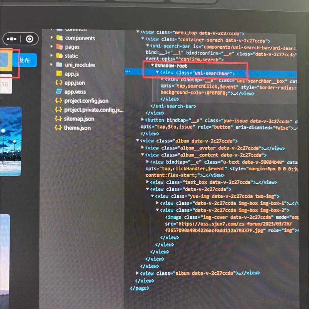Click the mini program capsule three-dots menu
Image resolution: width=309 pixels, height=309 pixels.
click(x=12, y=39)
